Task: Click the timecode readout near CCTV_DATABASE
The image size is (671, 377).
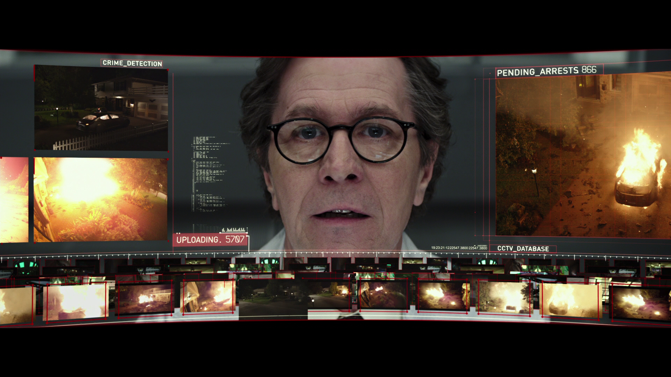Action: [x=459, y=248]
